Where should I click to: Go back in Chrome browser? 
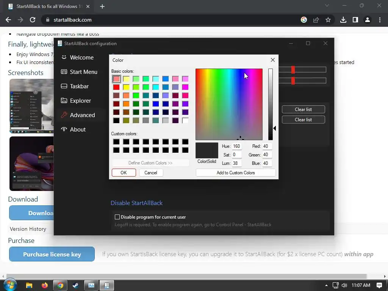click(x=8, y=20)
